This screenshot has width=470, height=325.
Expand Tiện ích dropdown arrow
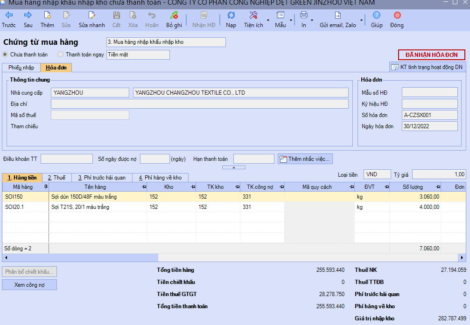(268, 21)
